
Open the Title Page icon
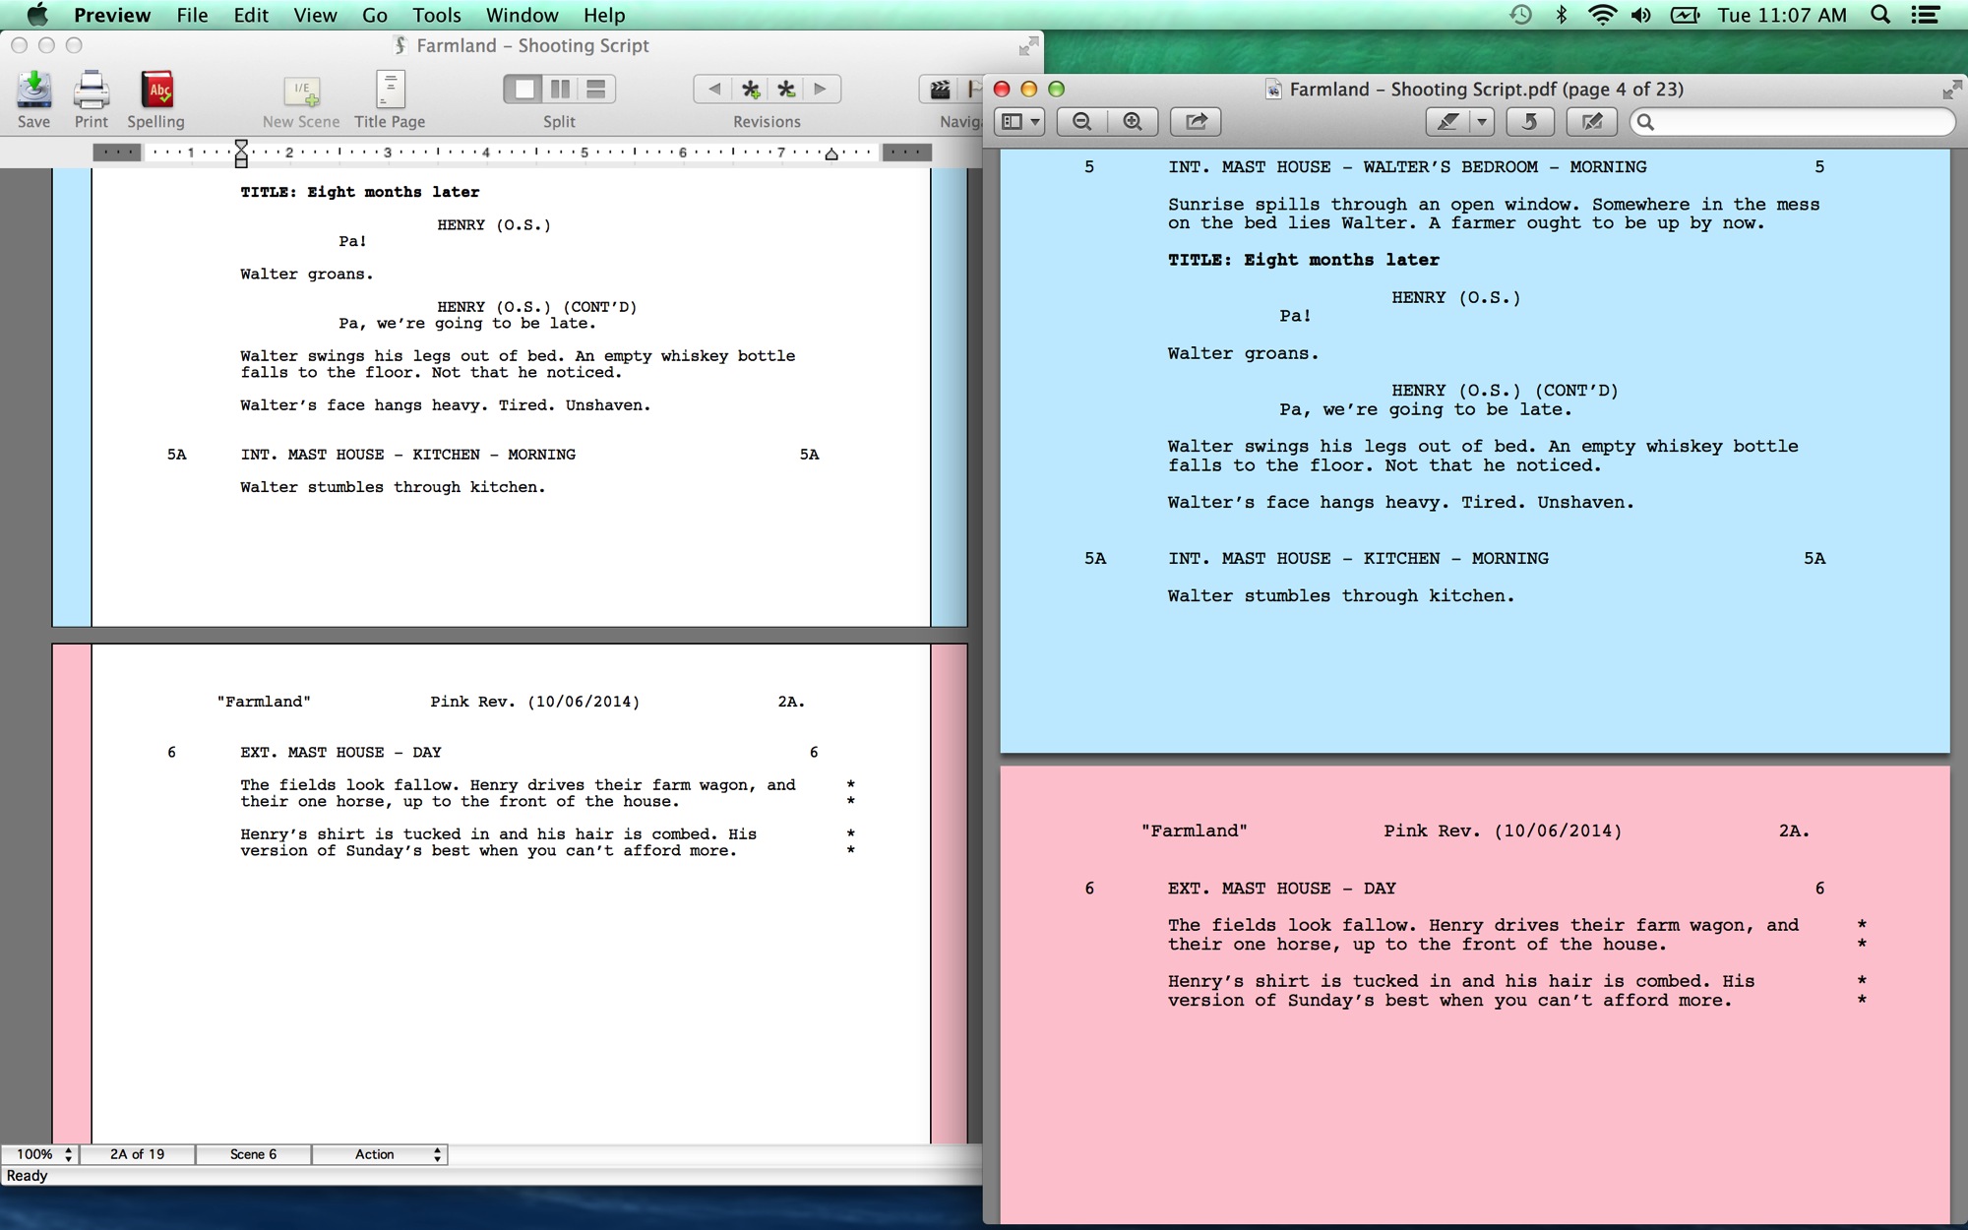(x=390, y=90)
